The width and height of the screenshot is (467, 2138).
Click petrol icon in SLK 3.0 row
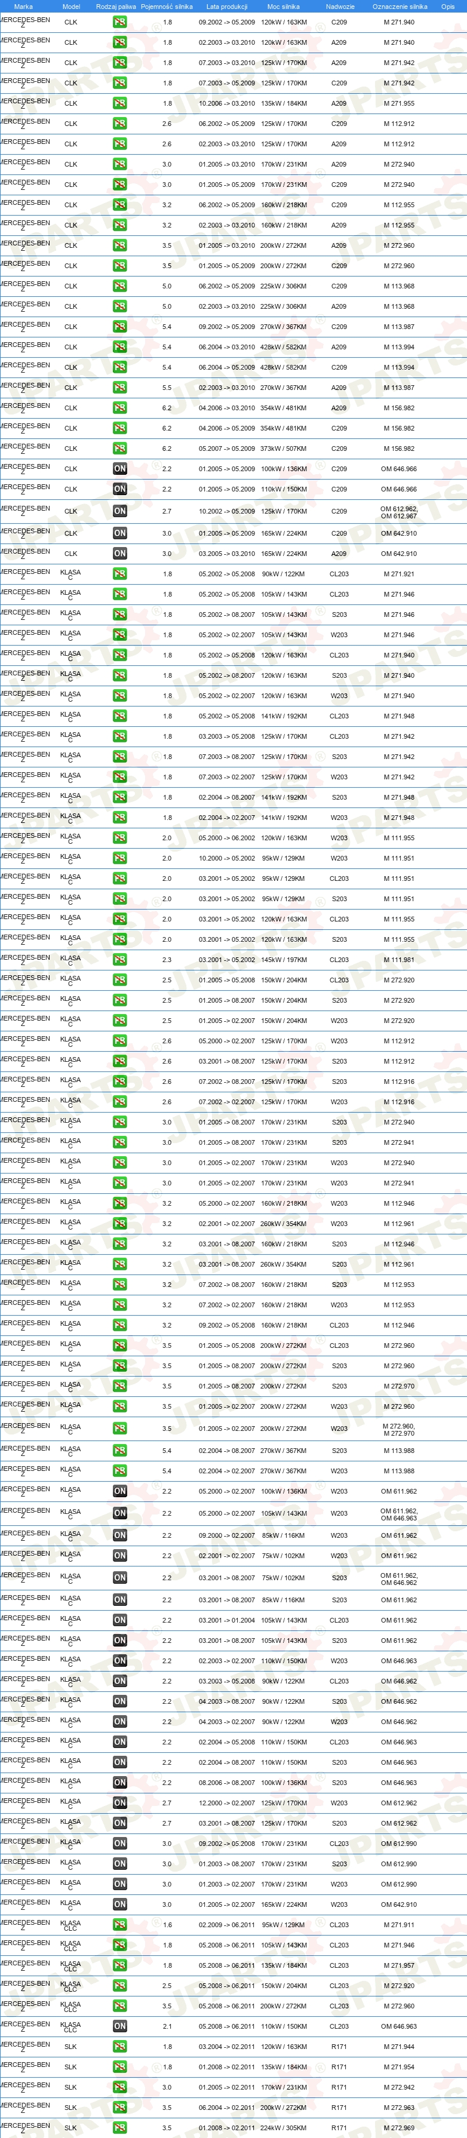click(119, 2087)
